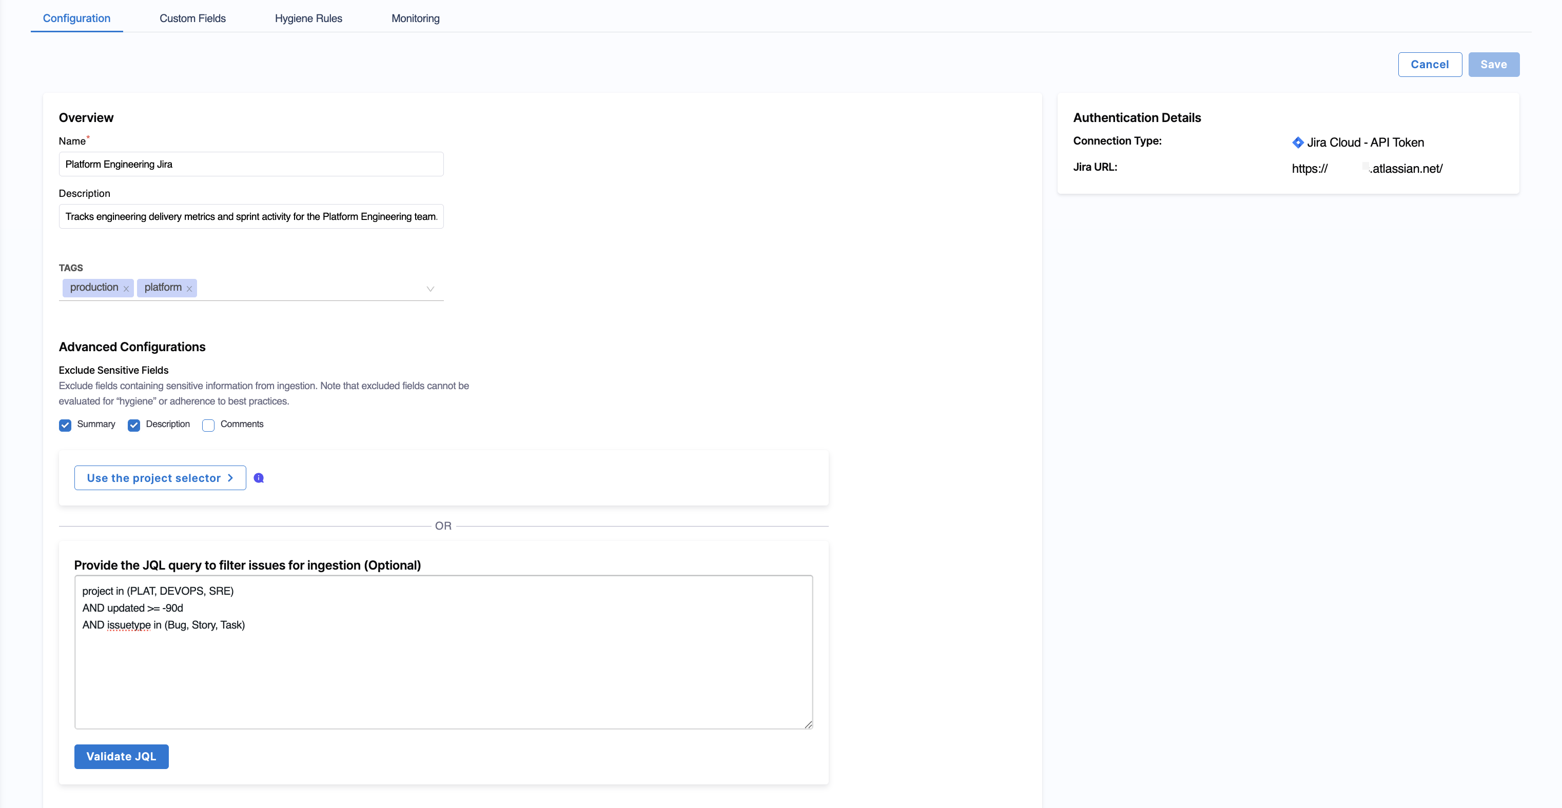This screenshot has width=1562, height=808.
Task: Save the integration configuration
Action: [x=1493, y=64]
